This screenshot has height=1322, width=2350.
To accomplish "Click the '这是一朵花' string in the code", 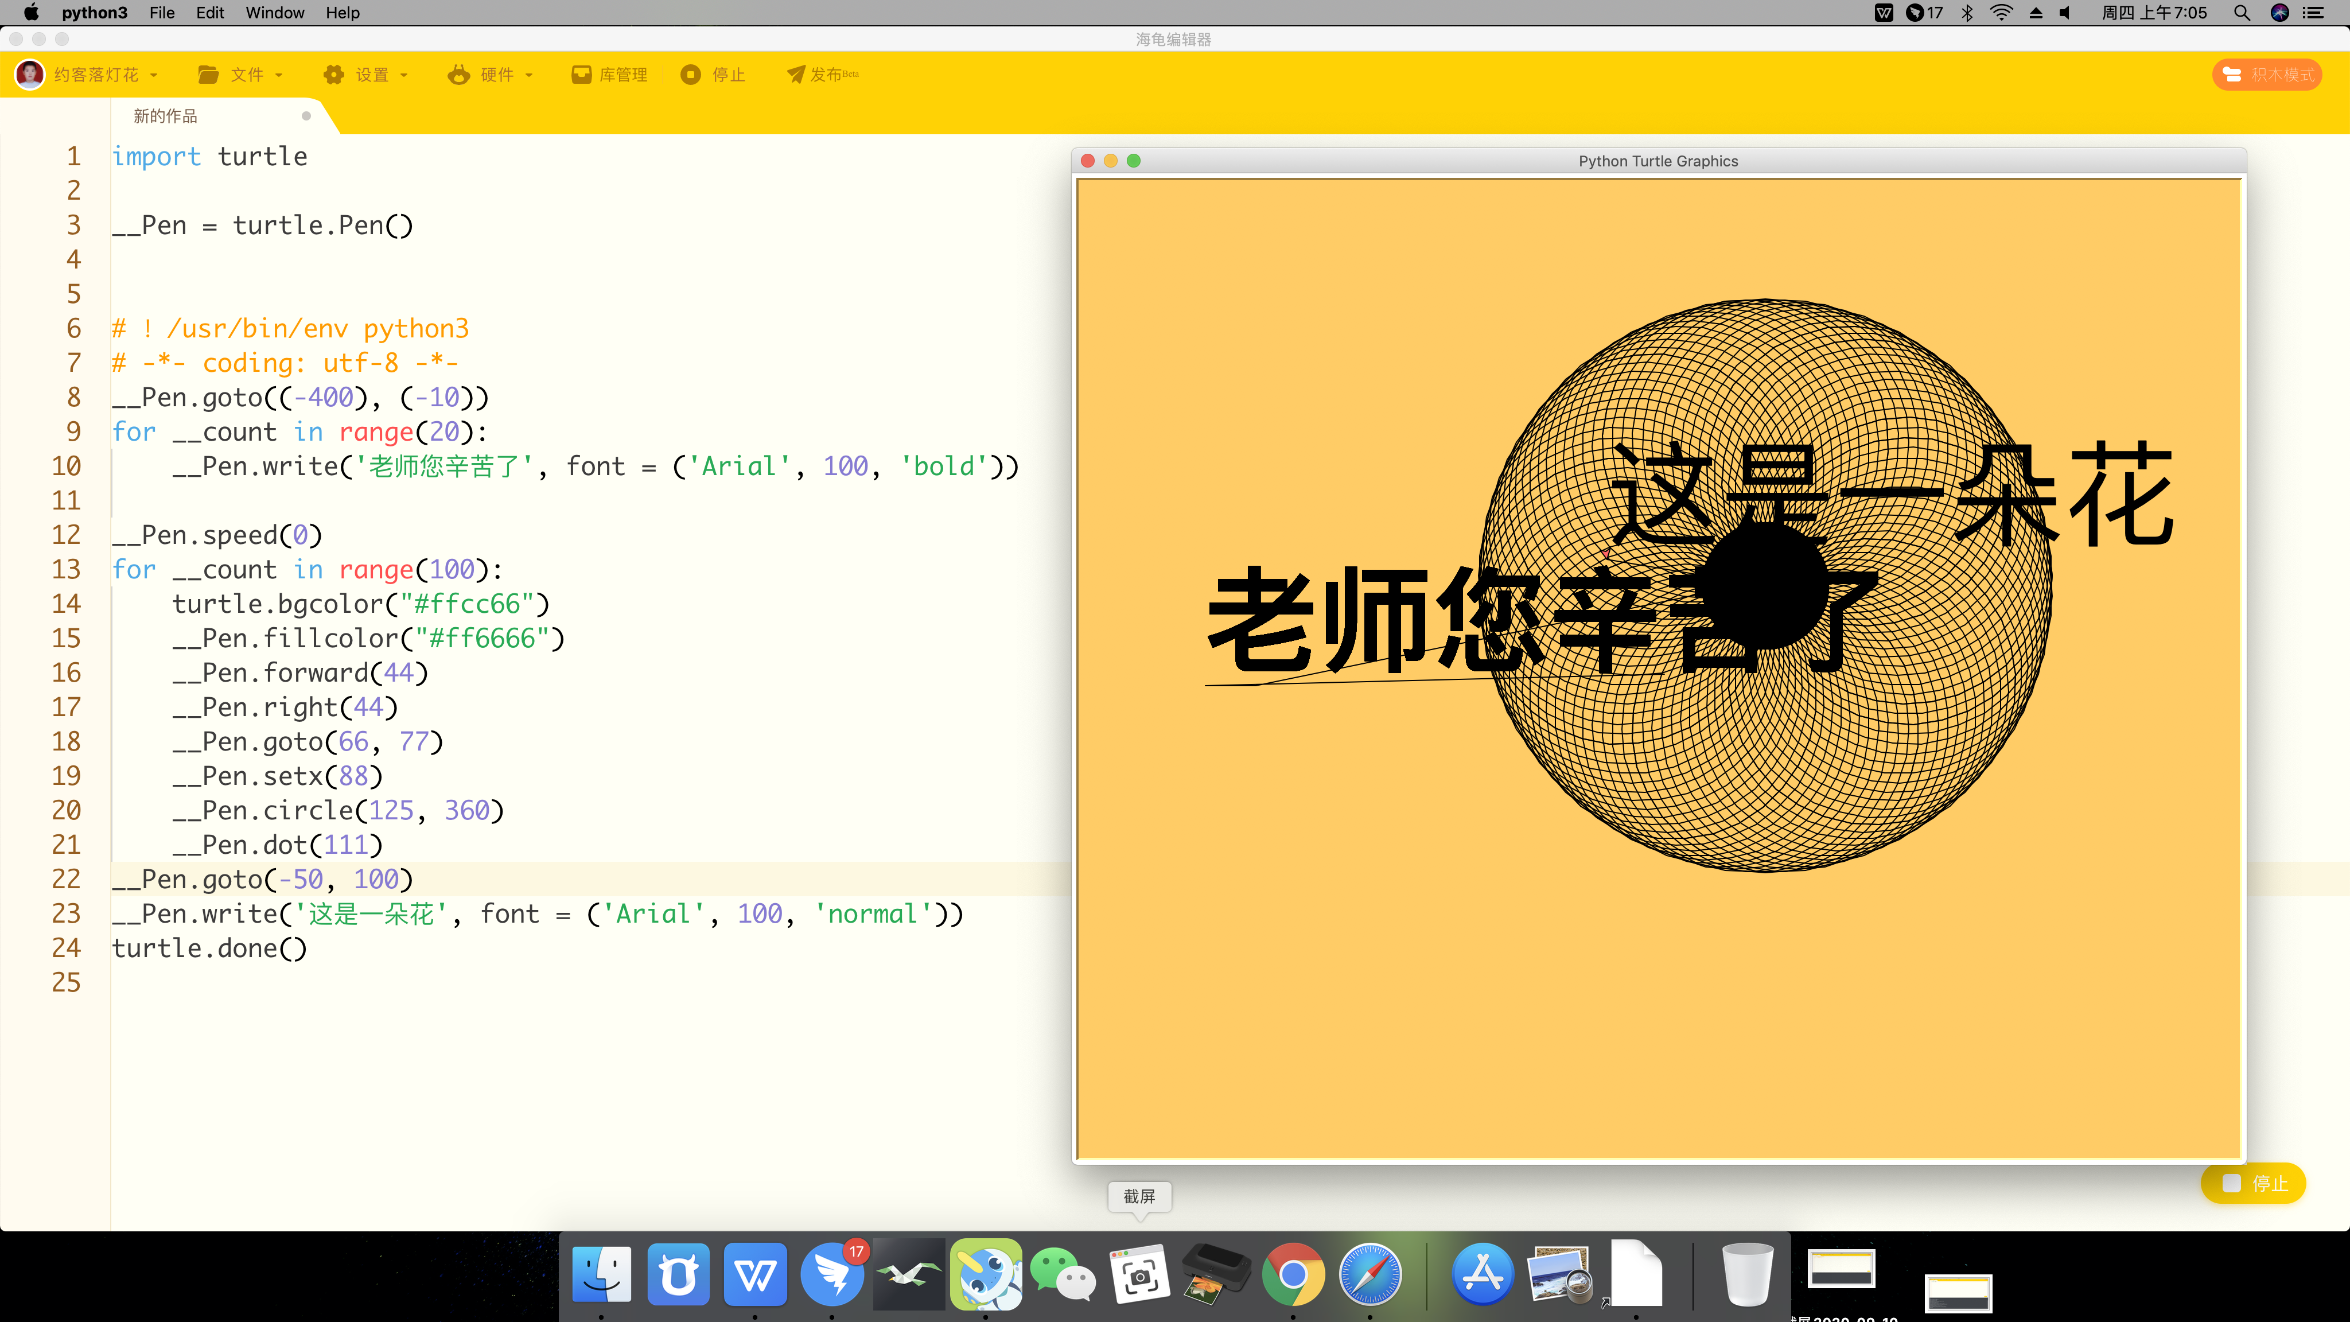I will click(371, 914).
